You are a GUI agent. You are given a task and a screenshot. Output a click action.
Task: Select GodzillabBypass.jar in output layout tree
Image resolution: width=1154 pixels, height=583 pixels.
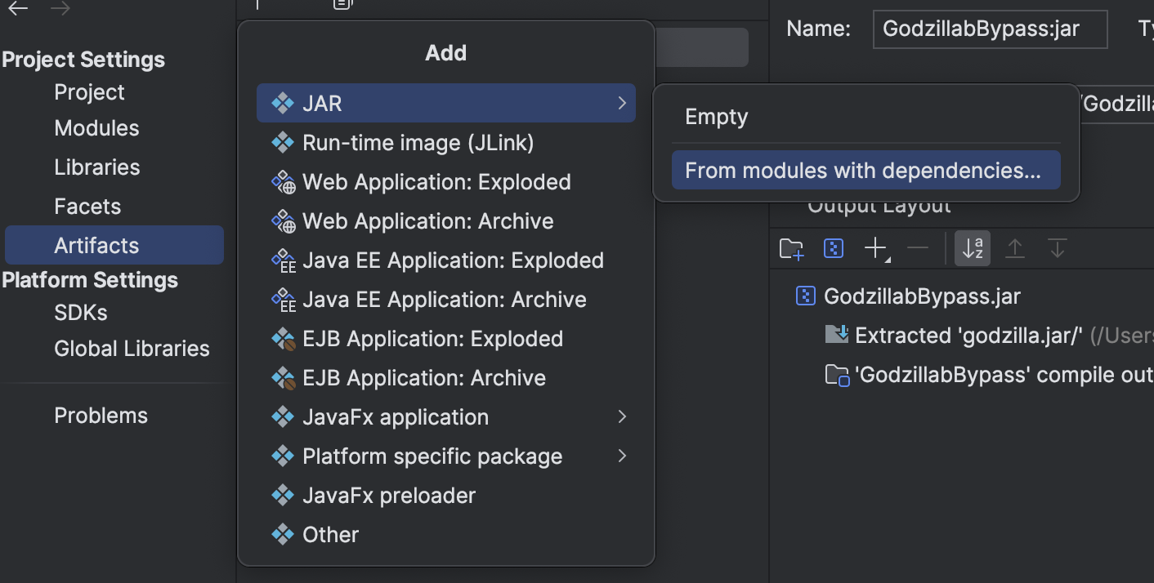coord(922,296)
